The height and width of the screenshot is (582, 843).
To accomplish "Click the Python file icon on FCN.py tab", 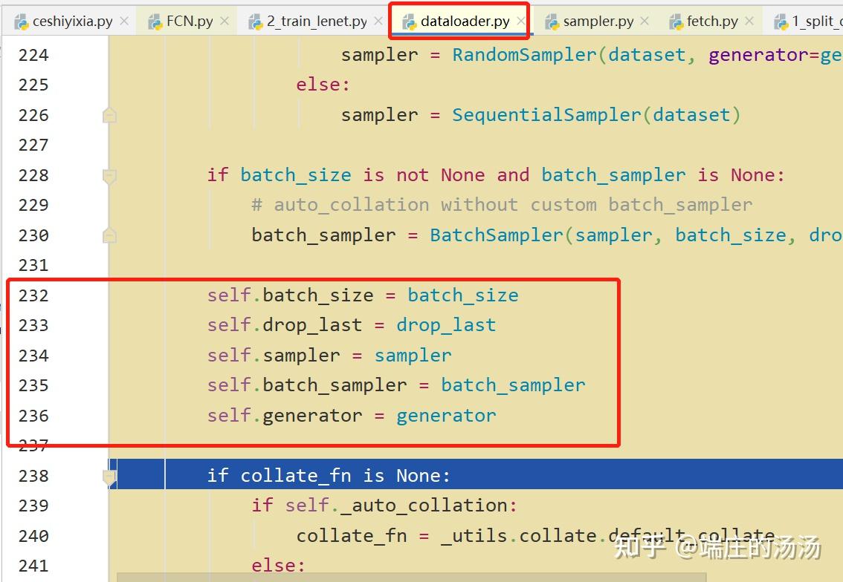I will coord(157,21).
